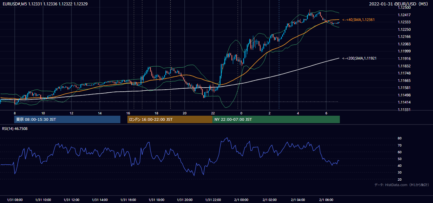Click hour tick 8 under the price chart
Screen dimensions: 433x203
[x=15, y=113]
